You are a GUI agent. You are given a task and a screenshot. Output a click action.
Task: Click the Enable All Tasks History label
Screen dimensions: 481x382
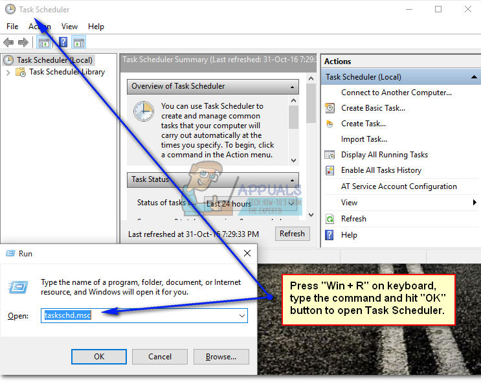point(381,170)
